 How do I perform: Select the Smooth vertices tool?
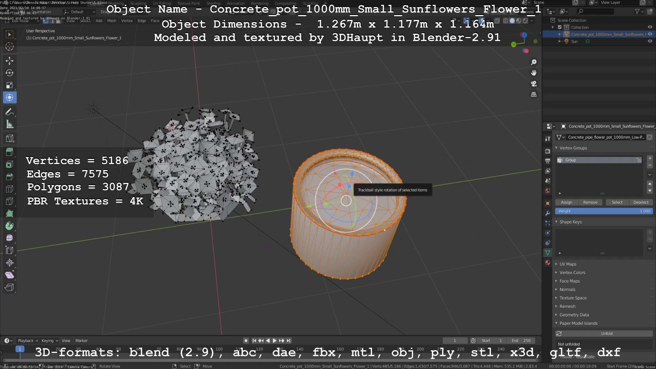tap(10, 238)
